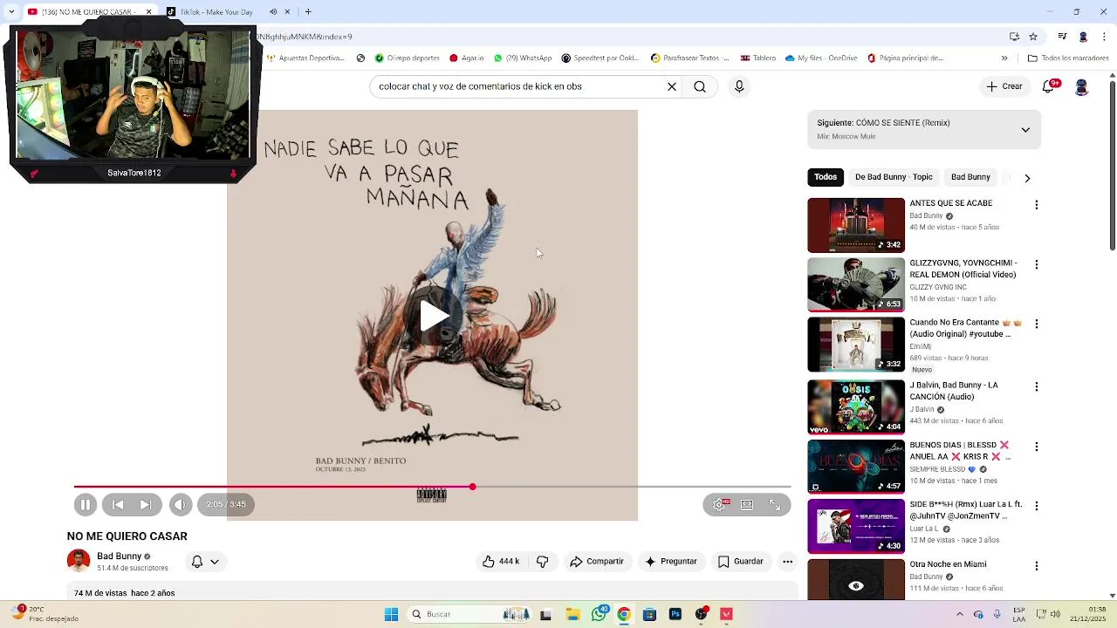Image resolution: width=1117 pixels, height=628 pixels.
Task: Dislike the video with thumbs-down
Action: (542, 562)
